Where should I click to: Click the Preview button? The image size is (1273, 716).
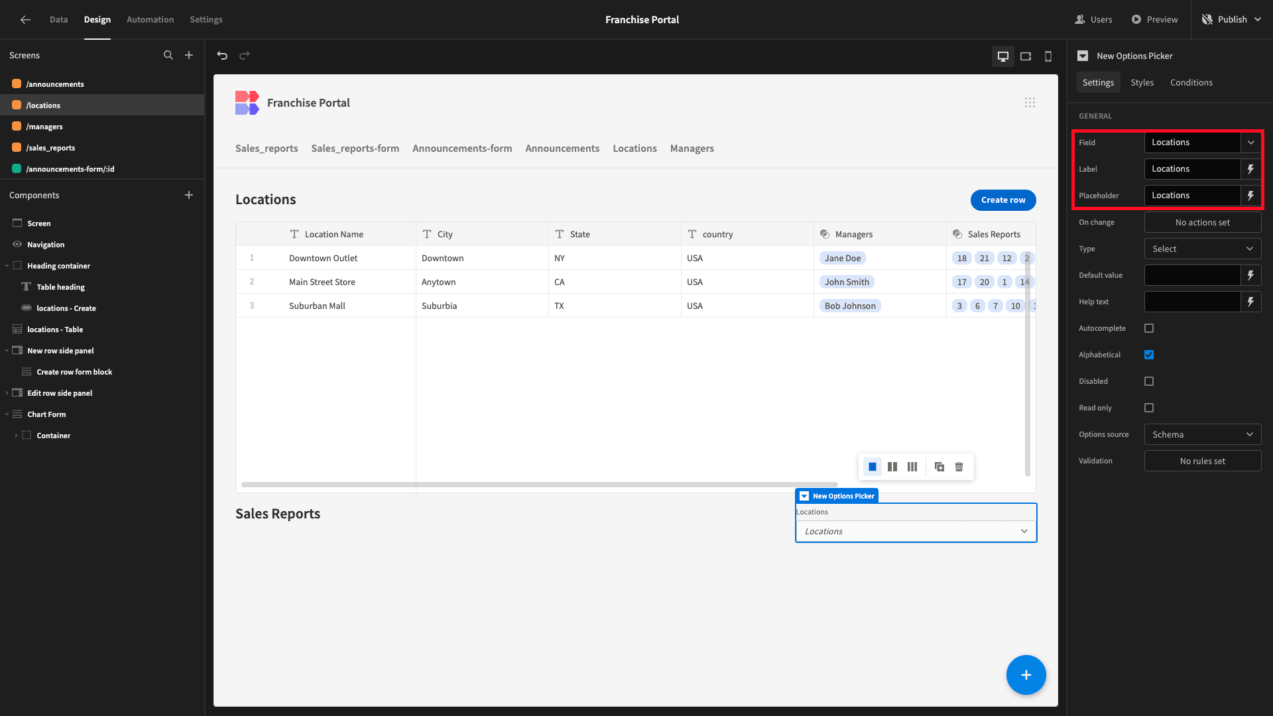pyautogui.click(x=1154, y=19)
